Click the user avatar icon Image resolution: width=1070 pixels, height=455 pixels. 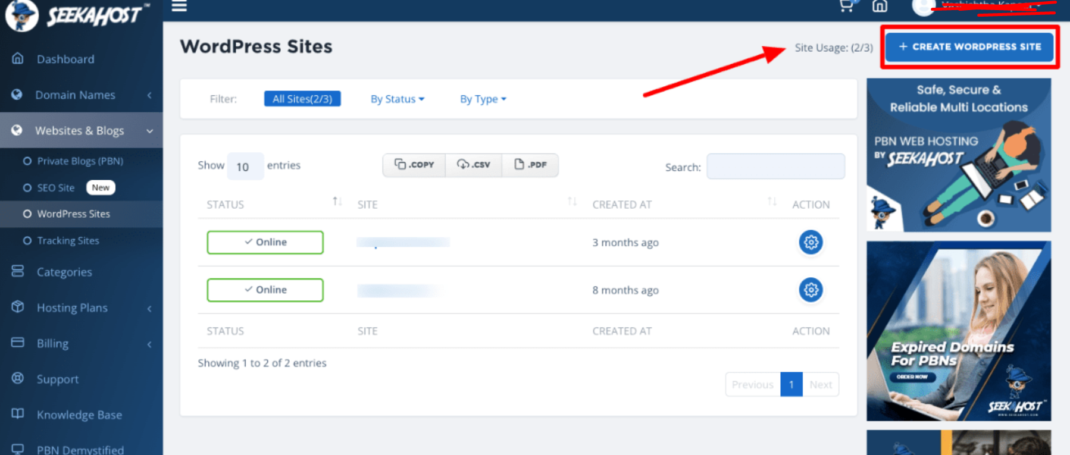923,7
